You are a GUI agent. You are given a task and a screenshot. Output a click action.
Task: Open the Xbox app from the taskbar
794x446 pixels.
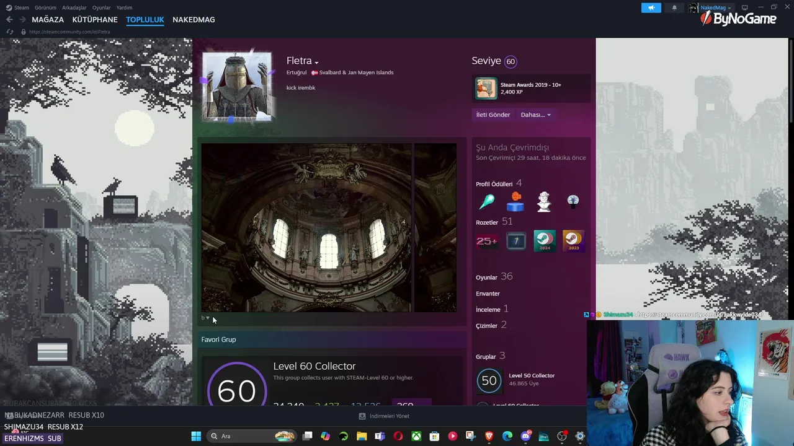pyautogui.click(x=416, y=436)
